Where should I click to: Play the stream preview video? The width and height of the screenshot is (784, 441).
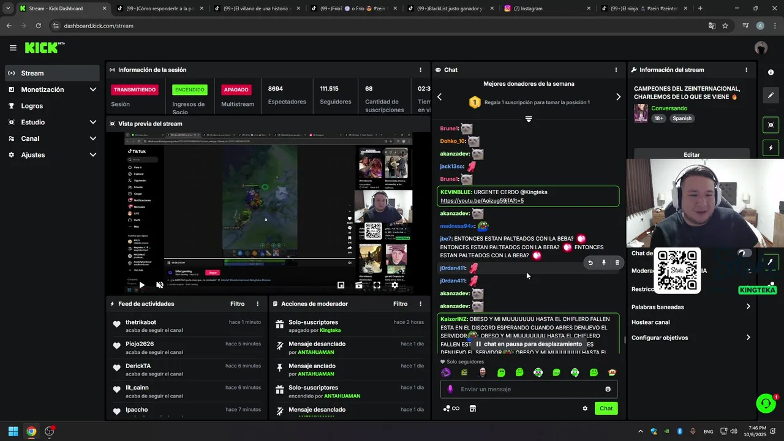pos(141,285)
